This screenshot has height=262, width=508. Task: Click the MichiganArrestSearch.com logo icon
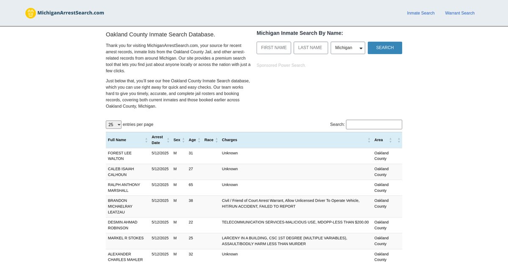(x=30, y=13)
